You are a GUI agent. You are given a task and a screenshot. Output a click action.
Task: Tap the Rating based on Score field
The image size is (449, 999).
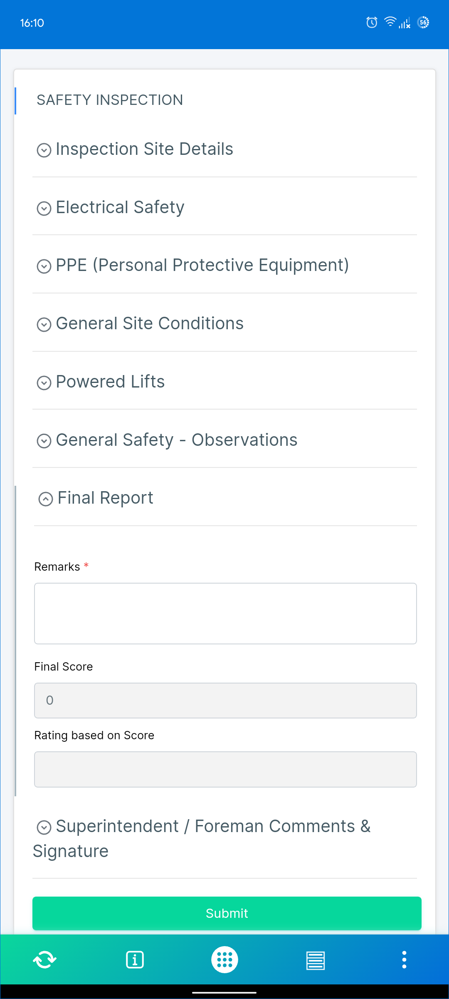tap(225, 769)
